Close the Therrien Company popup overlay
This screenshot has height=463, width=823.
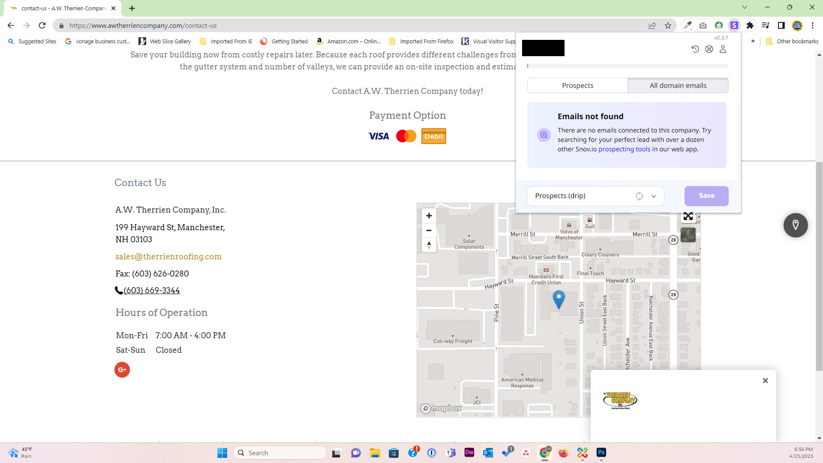765,380
